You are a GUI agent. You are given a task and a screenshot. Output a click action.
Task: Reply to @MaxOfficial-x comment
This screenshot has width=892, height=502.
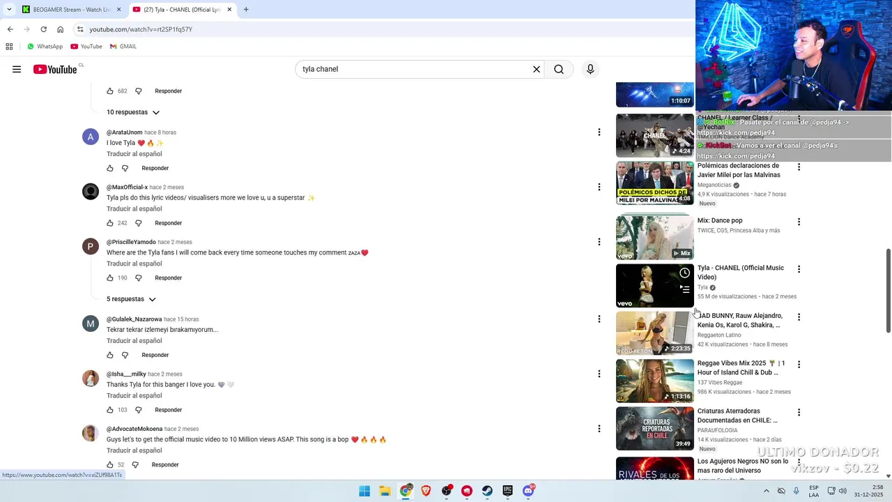point(168,223)
